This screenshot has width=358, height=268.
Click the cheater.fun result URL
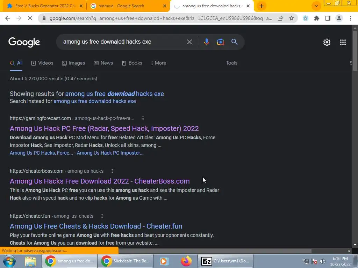[x=52, y=216]
